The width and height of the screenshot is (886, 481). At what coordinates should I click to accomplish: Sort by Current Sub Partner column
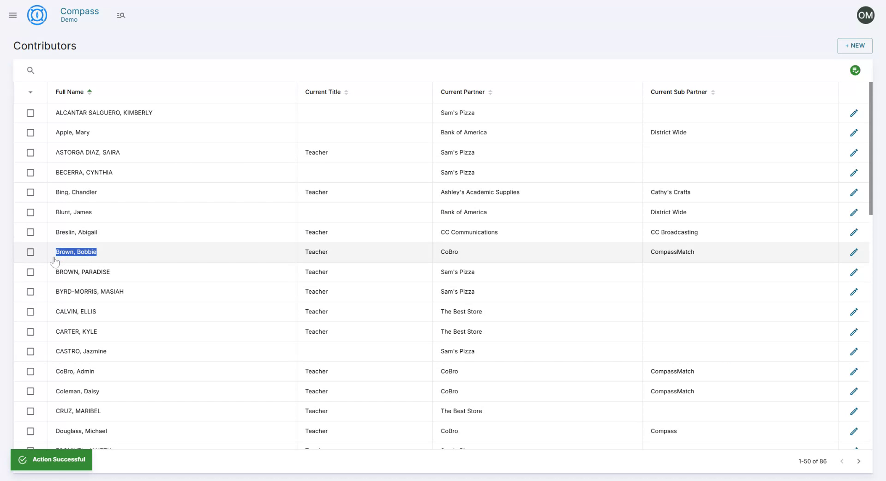click(x=713, y=92)
